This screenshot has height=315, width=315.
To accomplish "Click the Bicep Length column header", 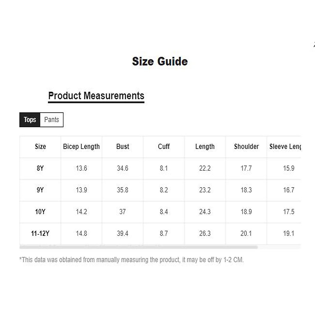I will (81, 146).
